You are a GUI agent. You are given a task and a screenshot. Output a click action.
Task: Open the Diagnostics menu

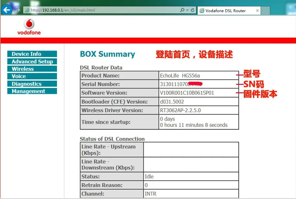coord(32,84)
